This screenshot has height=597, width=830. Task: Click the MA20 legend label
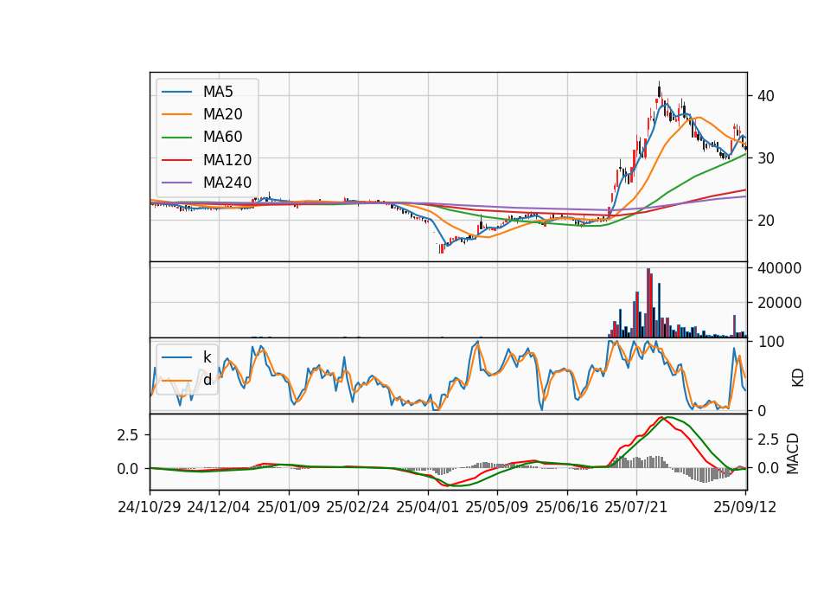pyautogui.click(x=222, y=114)
